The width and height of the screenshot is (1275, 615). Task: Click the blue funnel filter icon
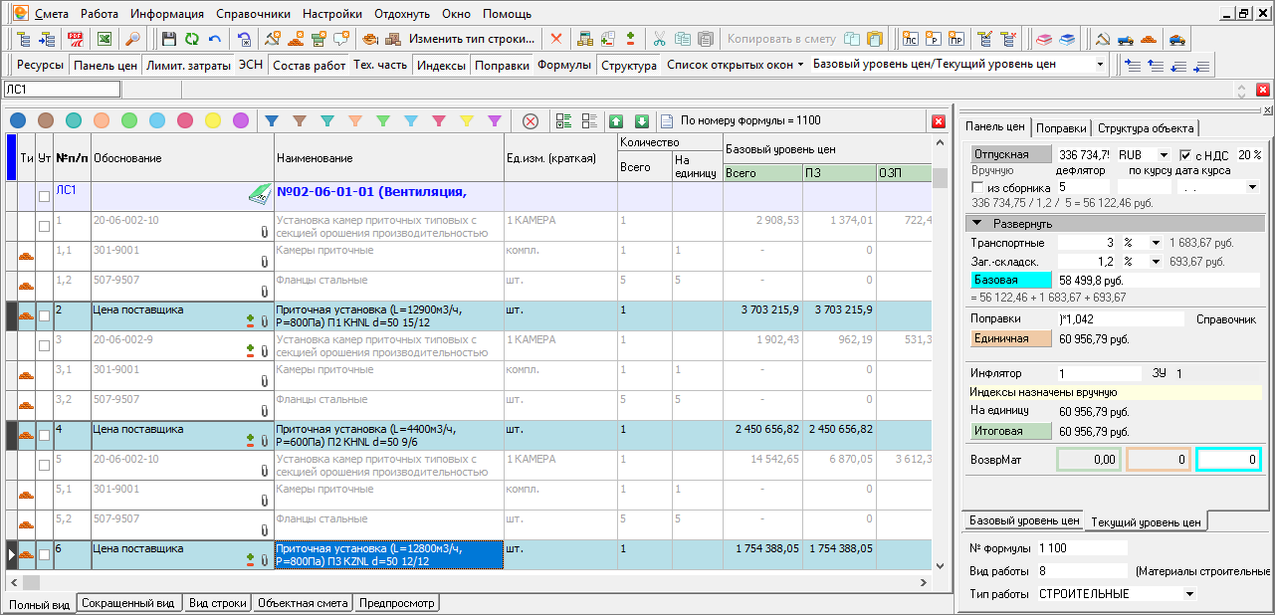click(271, 120)
